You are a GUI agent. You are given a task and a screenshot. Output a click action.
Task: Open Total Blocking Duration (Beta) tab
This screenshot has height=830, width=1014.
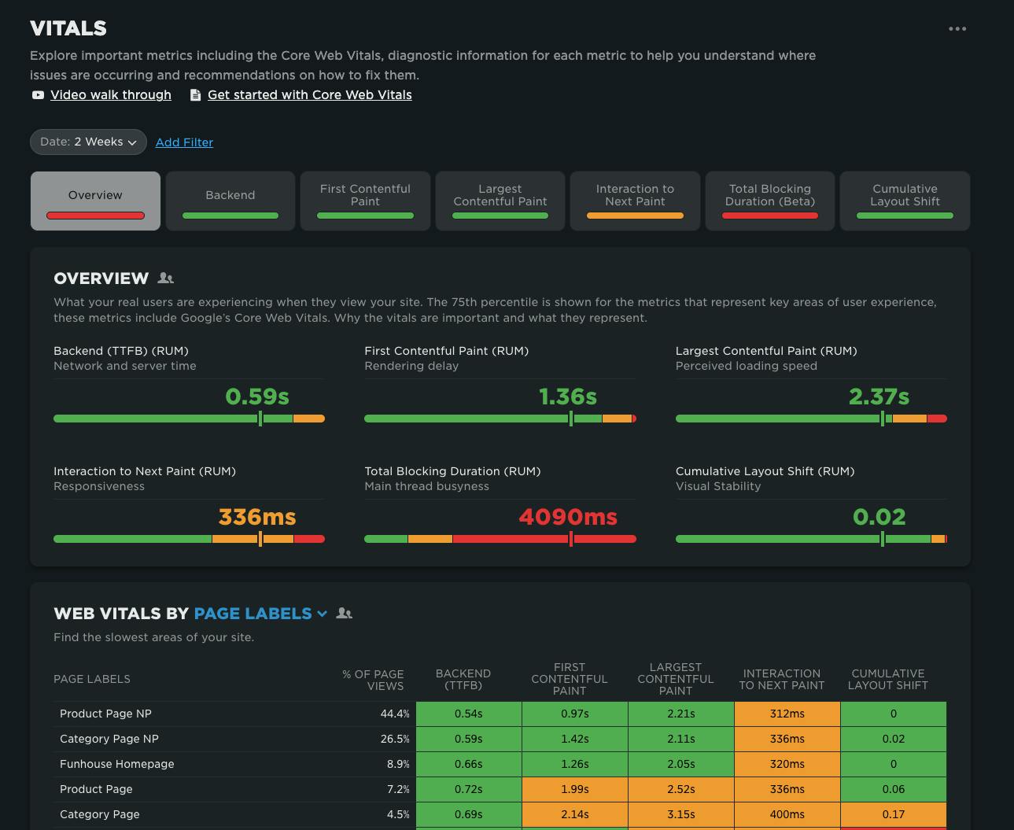(769, 201)
